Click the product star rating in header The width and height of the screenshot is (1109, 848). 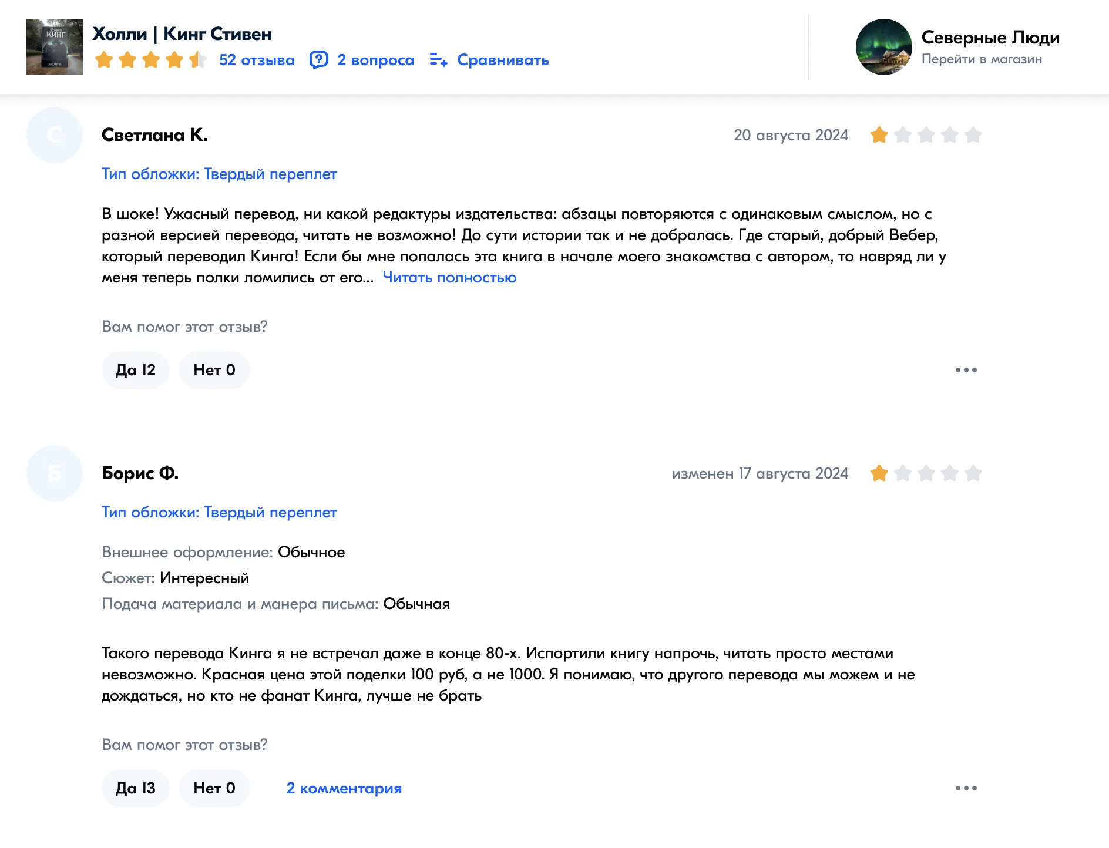pyautogui.click(x=150, y=60)
